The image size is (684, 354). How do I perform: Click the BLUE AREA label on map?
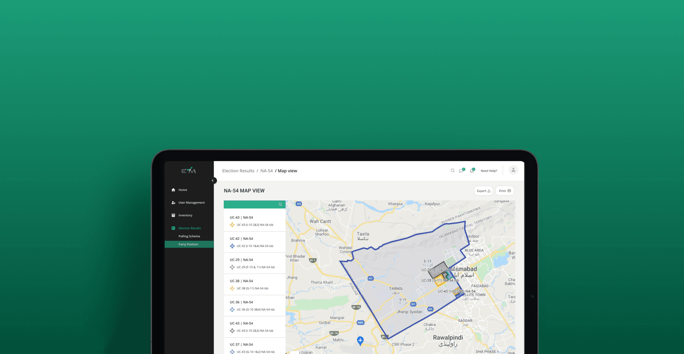pos(474,250)
